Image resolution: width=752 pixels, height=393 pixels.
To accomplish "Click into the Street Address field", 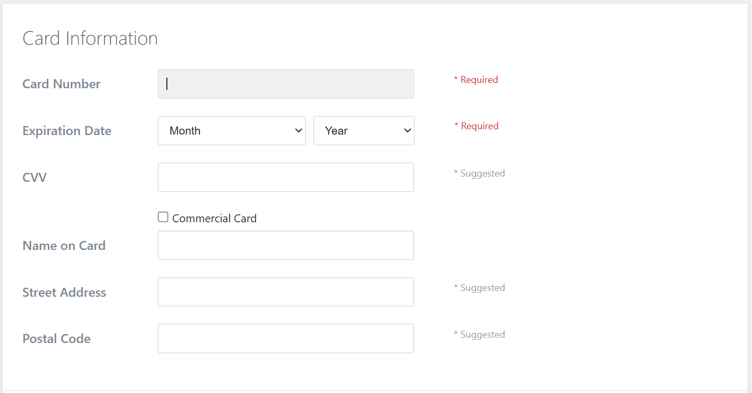I will point(285,292).
